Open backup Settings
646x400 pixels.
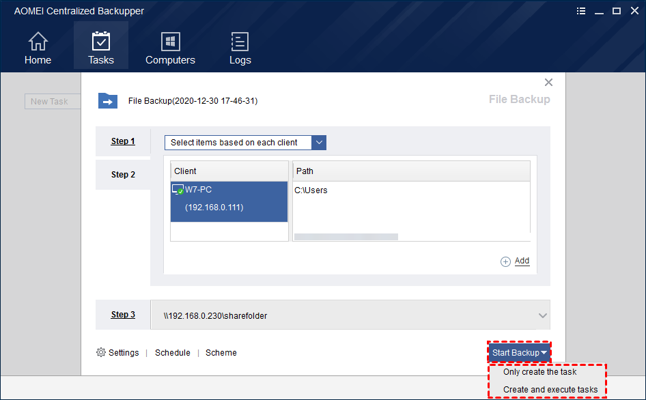(124, 353)
